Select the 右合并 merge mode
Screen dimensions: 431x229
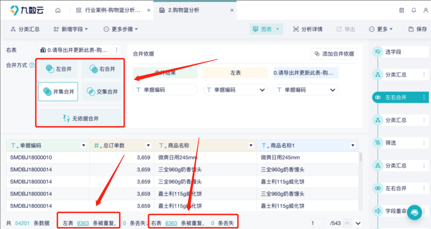[x=102, y=69]
